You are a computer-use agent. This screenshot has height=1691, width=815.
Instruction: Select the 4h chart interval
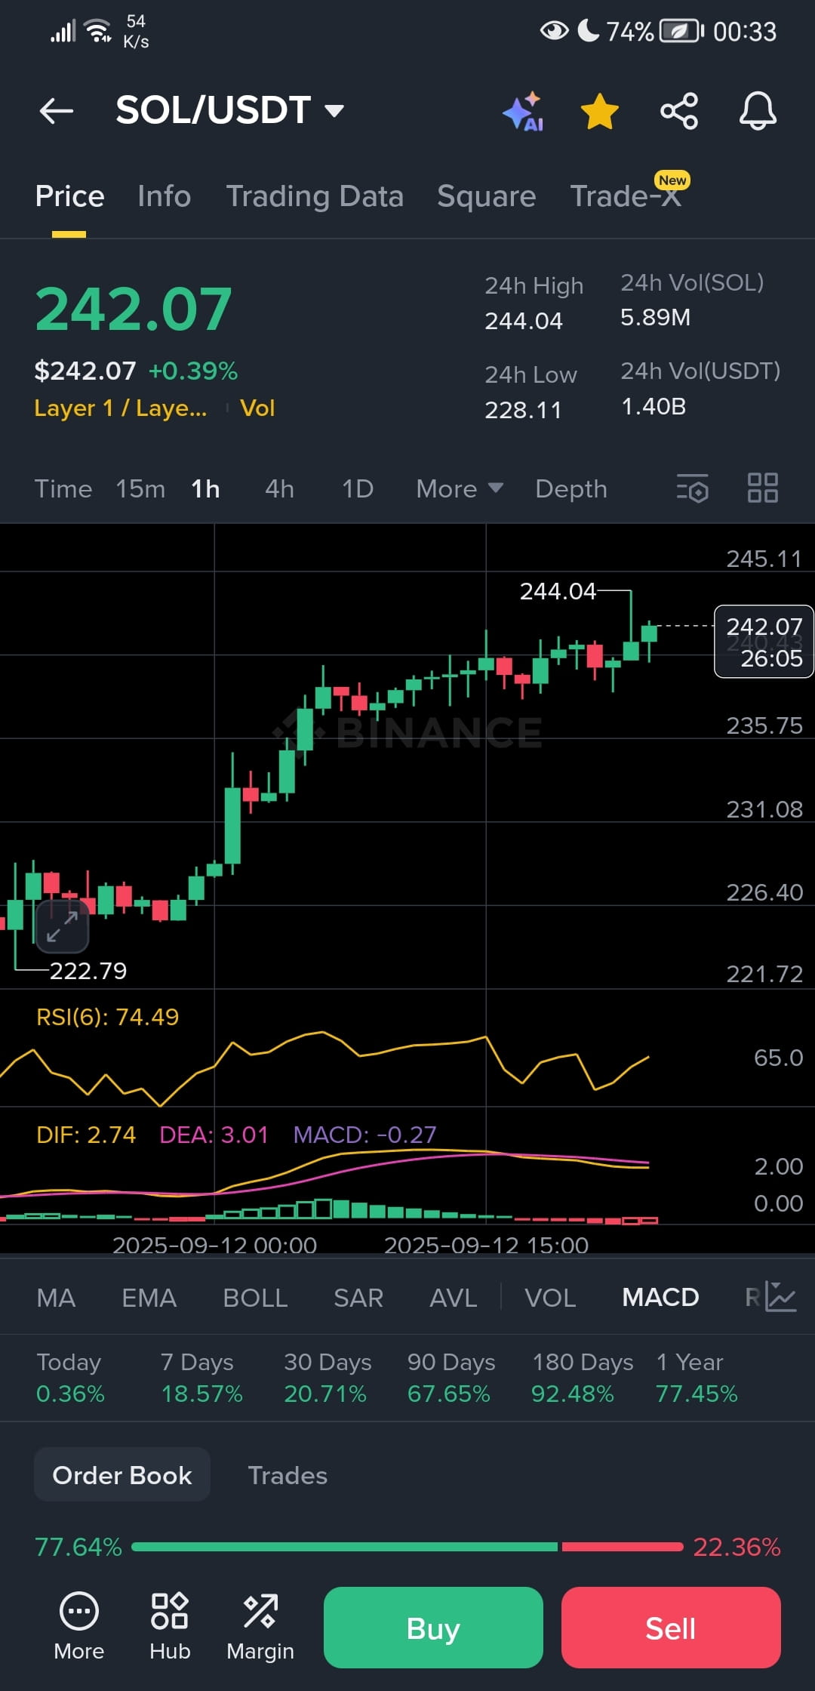point(279,489)
